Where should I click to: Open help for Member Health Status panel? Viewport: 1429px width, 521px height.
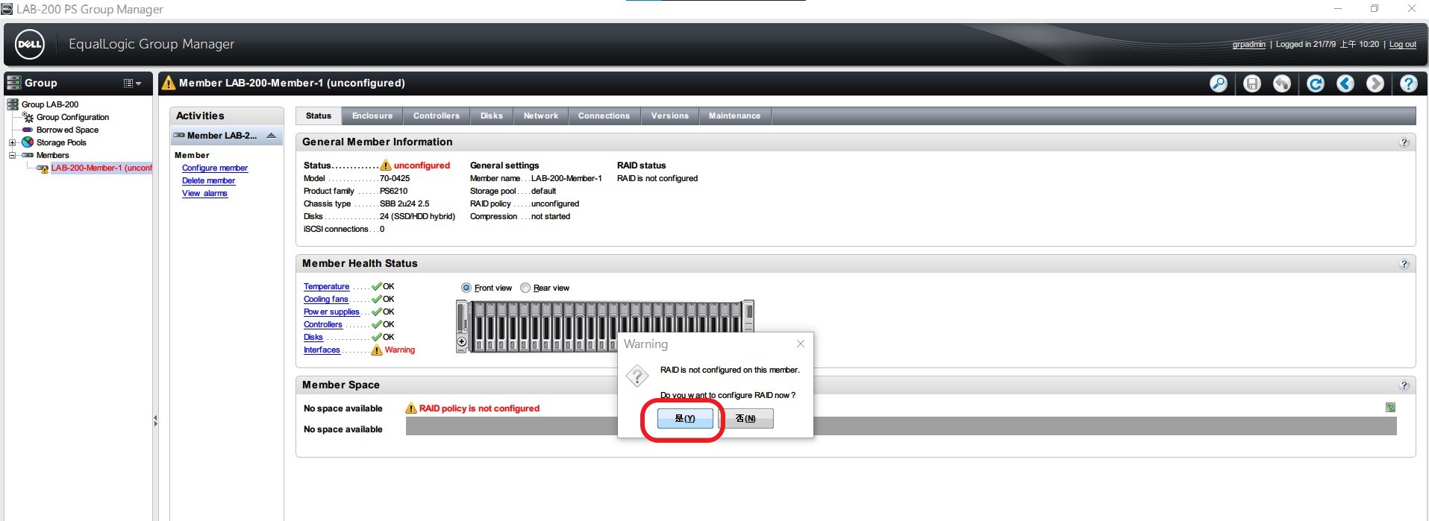pos(1404,264)
